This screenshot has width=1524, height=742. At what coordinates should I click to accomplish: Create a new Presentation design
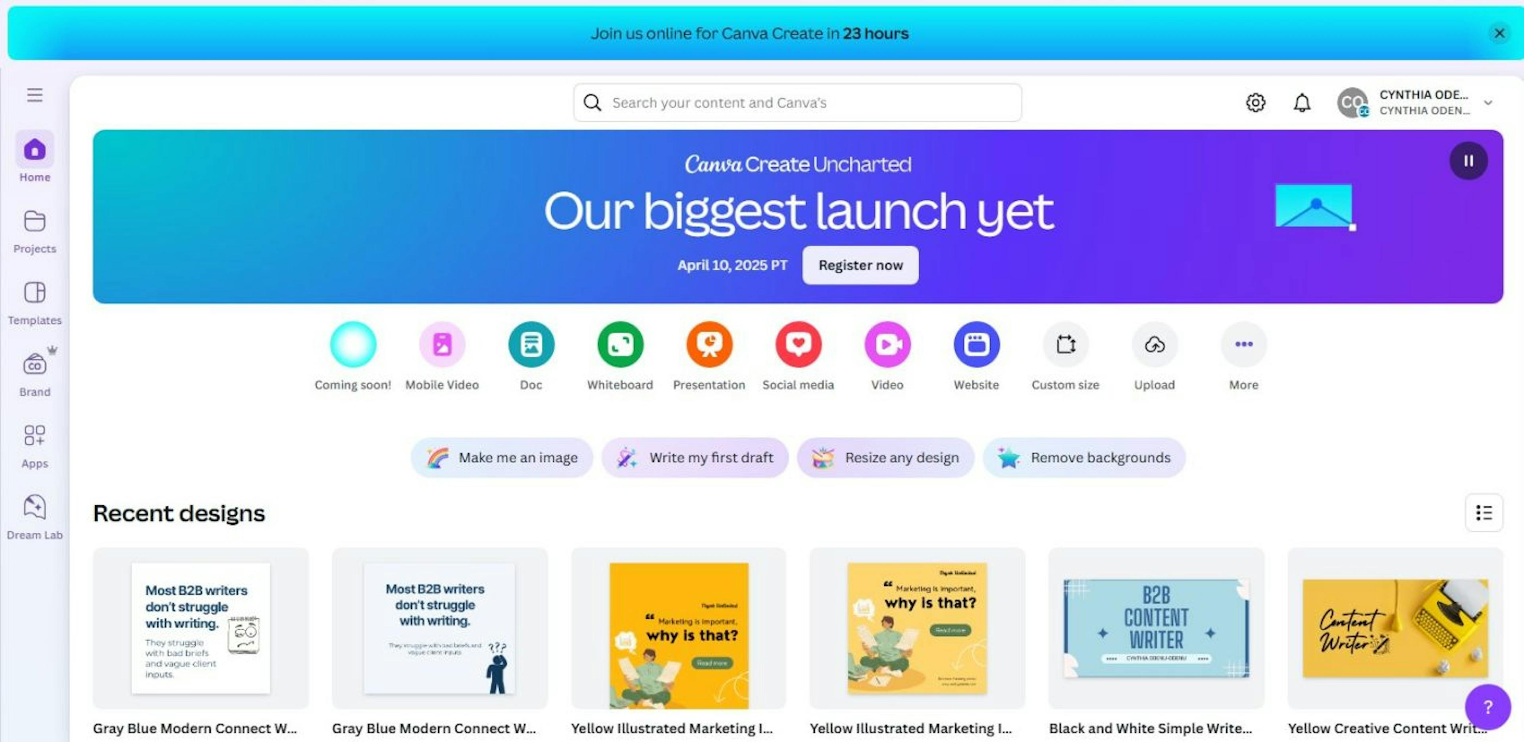tap(709, 344)
